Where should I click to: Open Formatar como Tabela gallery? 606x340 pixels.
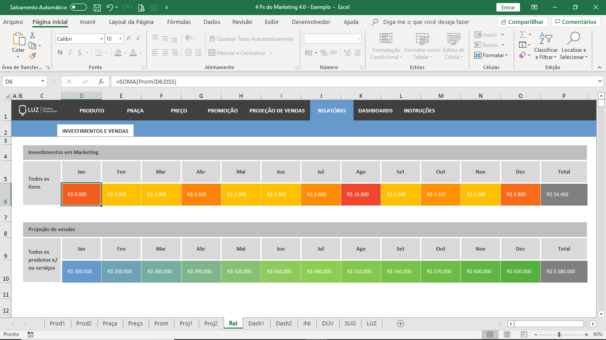coord(422,46)
